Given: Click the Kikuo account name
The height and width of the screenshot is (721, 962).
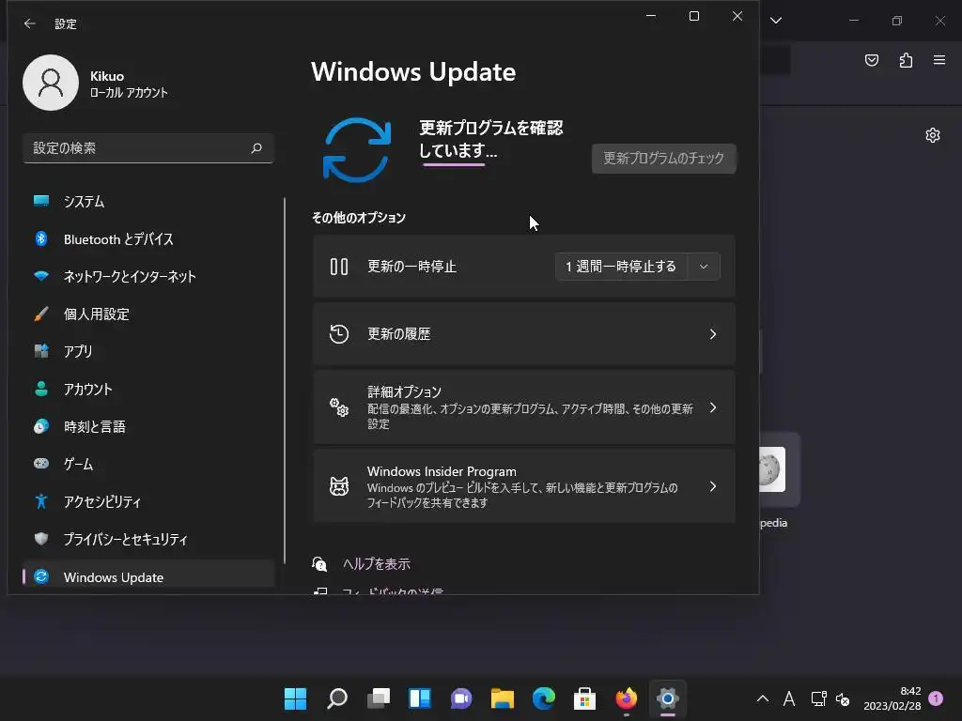Looking at the screenshot, I should click(107, 76).
